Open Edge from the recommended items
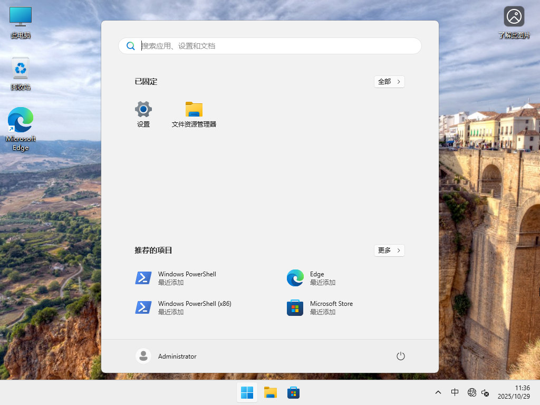Screen dimensions: 540x405 click(x=316, y=278)
